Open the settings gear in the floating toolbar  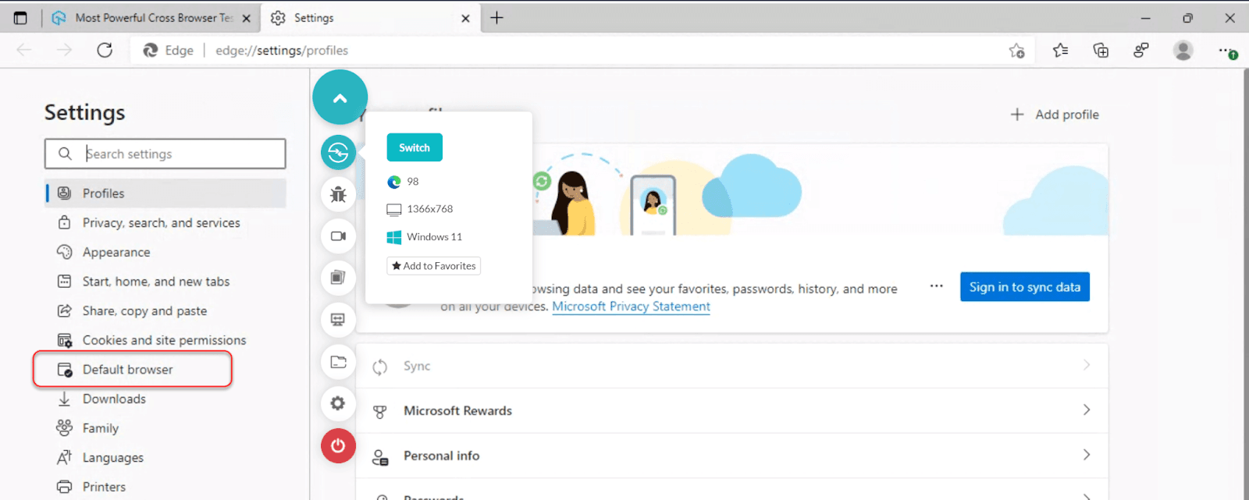tap(338, 403)
